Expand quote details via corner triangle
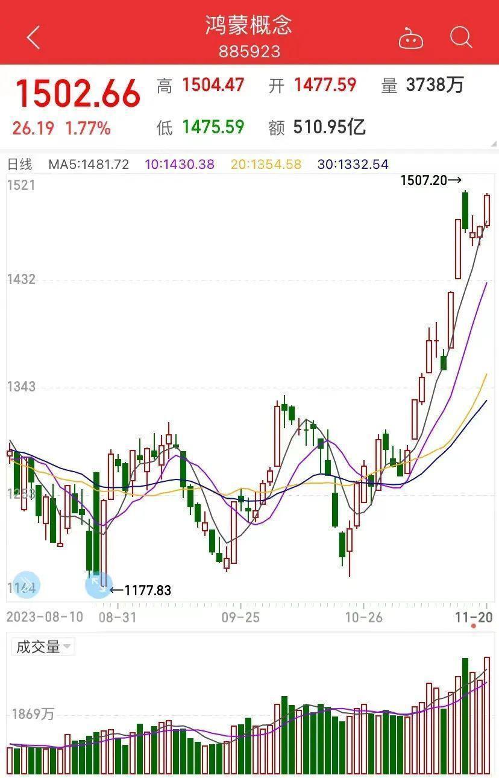The image size is (499, 778). coord(494,144)
